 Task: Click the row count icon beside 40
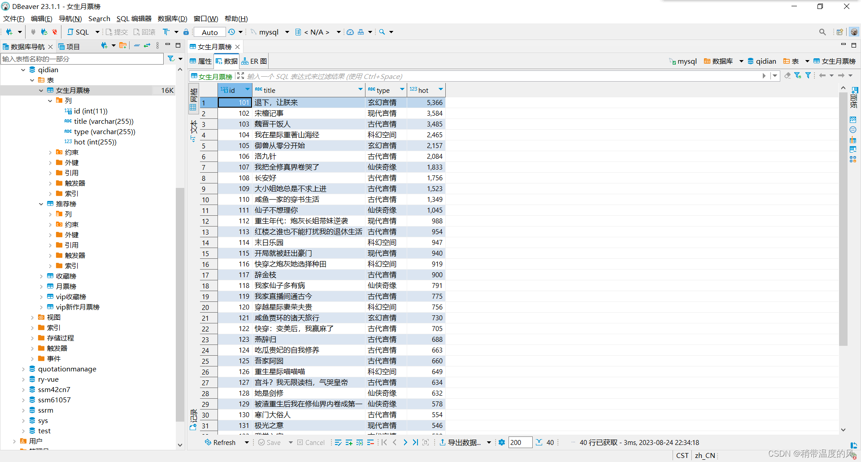coord(539,442)
